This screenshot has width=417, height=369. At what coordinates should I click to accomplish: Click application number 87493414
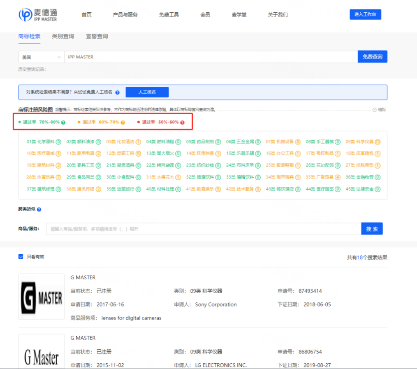[310, 291]
